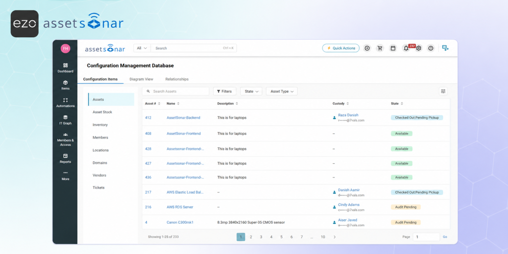Viewport: 508px width, 254px height.
Task: Open asset AssetSonar-Backend link
Action: coord(184,118)
